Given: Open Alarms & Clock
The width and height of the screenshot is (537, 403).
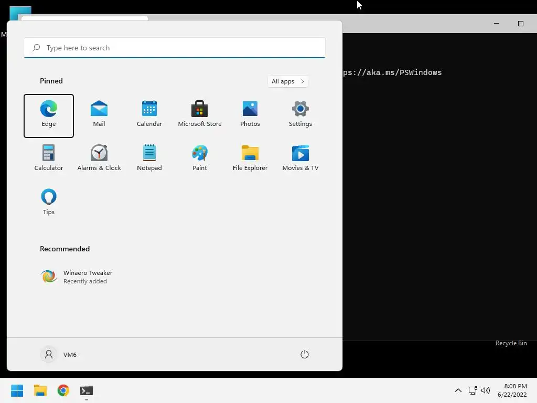Looking at the screenshot, I should click(x=99, y=160).
